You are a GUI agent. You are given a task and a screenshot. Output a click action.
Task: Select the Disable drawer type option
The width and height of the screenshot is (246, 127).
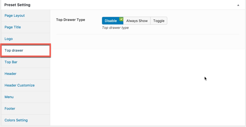(112, 21)
